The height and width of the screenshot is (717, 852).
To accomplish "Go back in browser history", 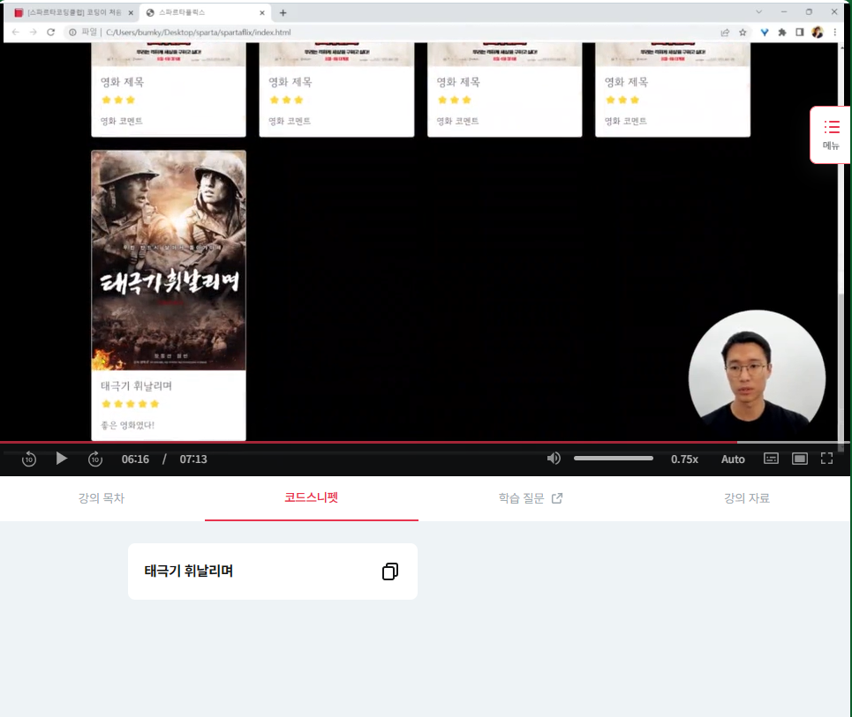I will [x=15, y=32].
